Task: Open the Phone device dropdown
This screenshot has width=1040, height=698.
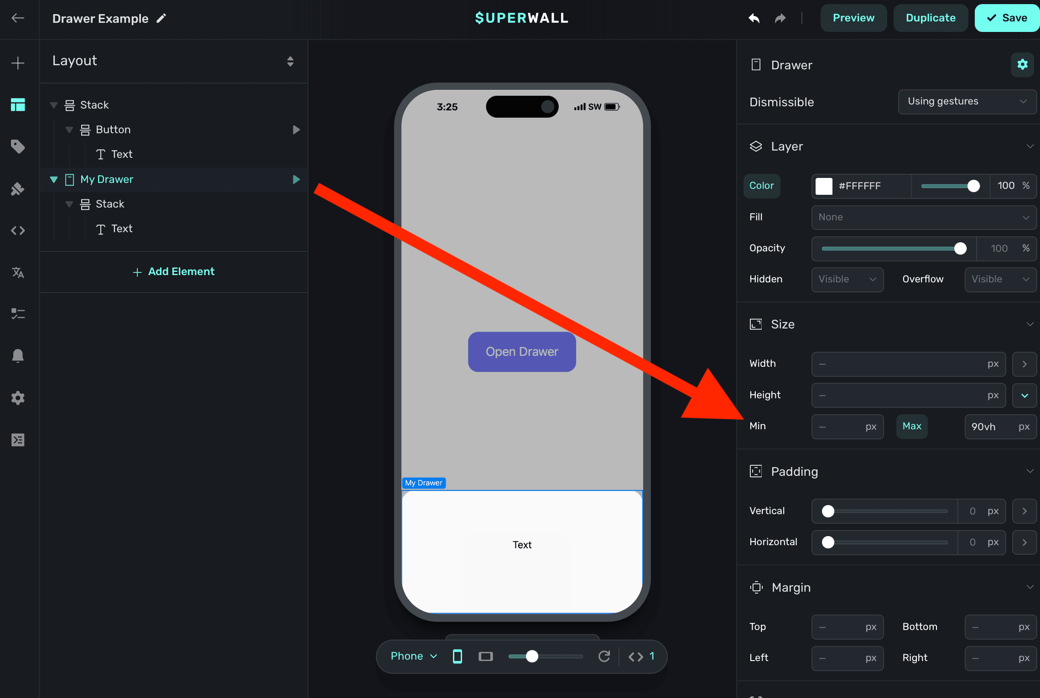Action: coord(414,656)
